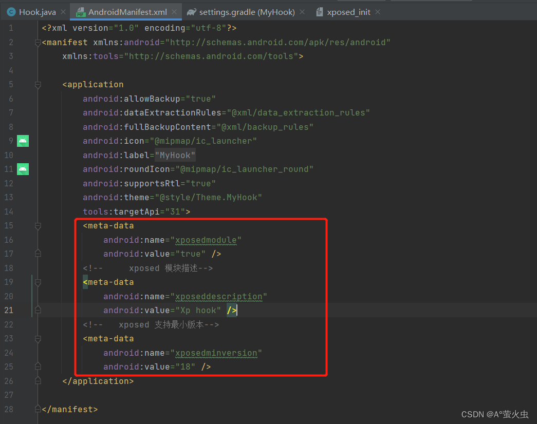Open the xposed_init tab

348,12
